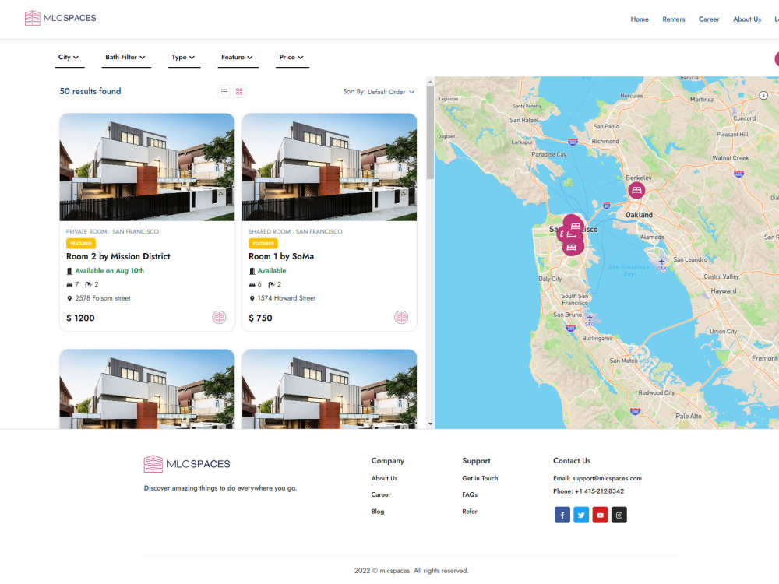Open the Sort By Default Order dropdown
Screen dimensions: 779x584
[391, 92]
